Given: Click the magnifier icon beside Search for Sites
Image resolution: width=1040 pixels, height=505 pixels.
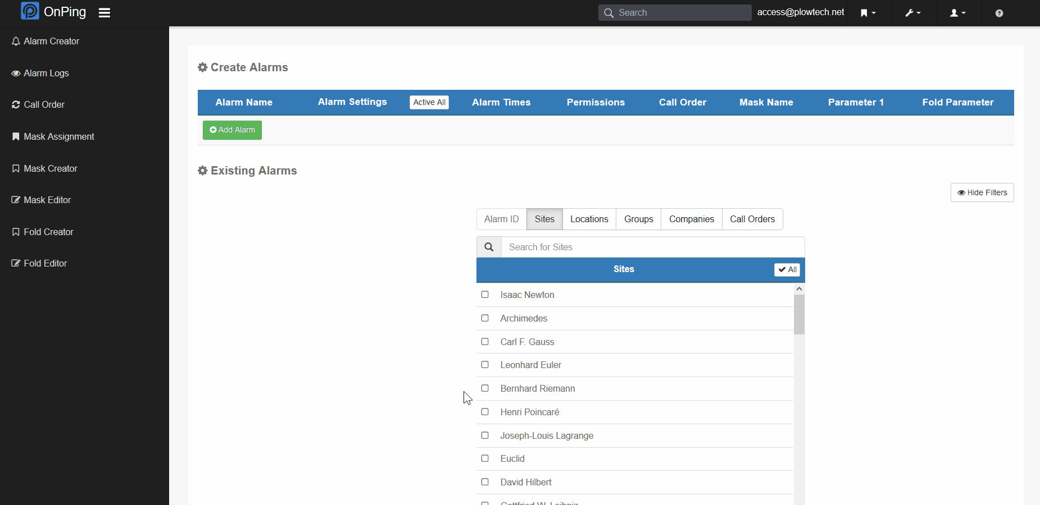Looking at the screenshot, I should point(489,247).
